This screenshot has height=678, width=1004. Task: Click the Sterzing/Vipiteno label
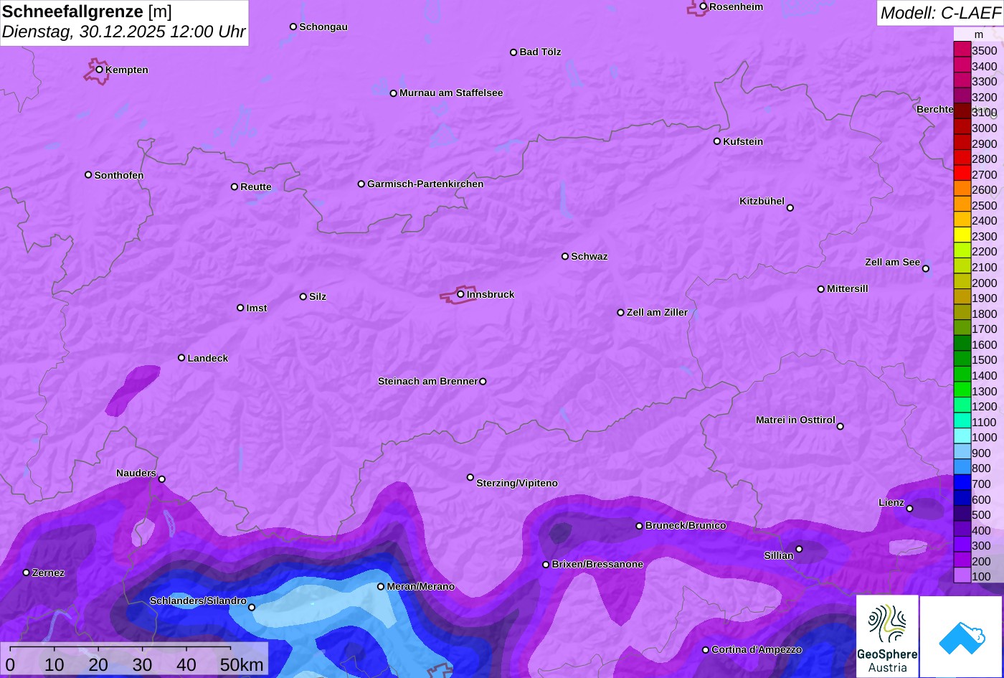coord(517,484)
